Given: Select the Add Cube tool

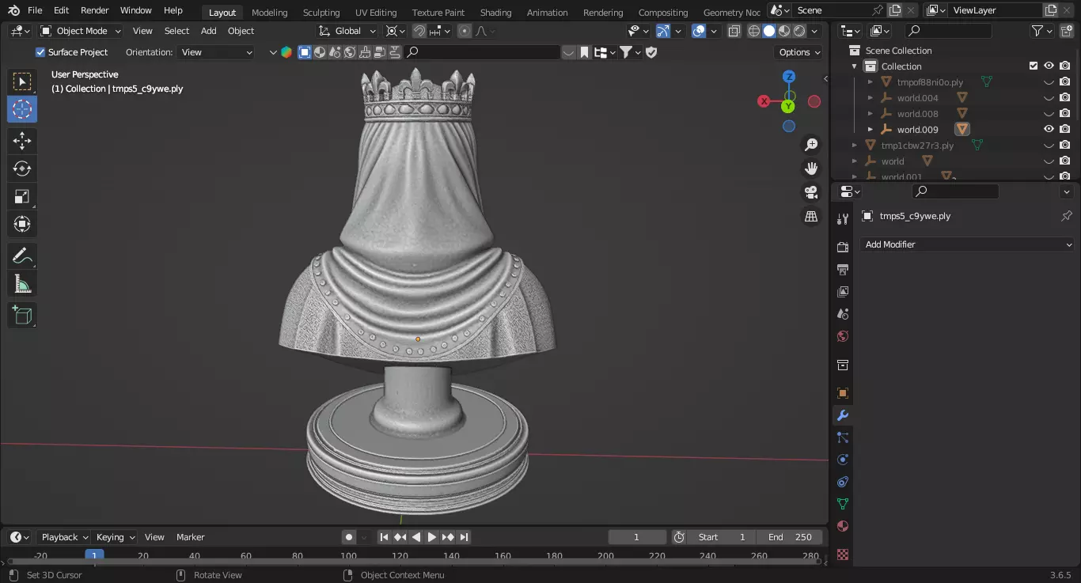Looking at the screenshot, I should coord(22,315).
